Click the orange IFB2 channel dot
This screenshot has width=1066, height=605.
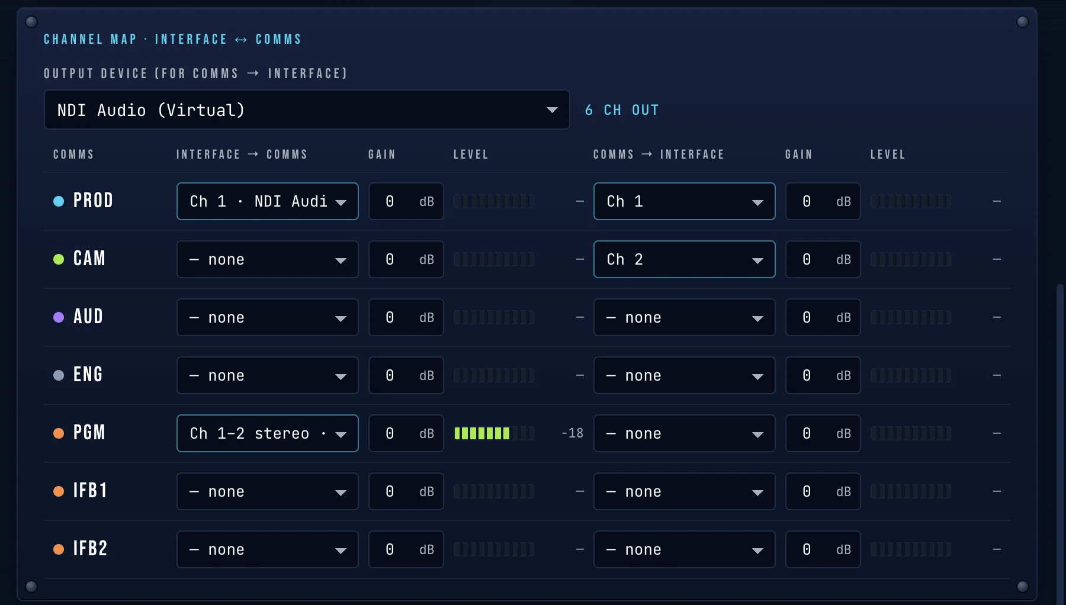pyautogui.click(x=59, y=549)
